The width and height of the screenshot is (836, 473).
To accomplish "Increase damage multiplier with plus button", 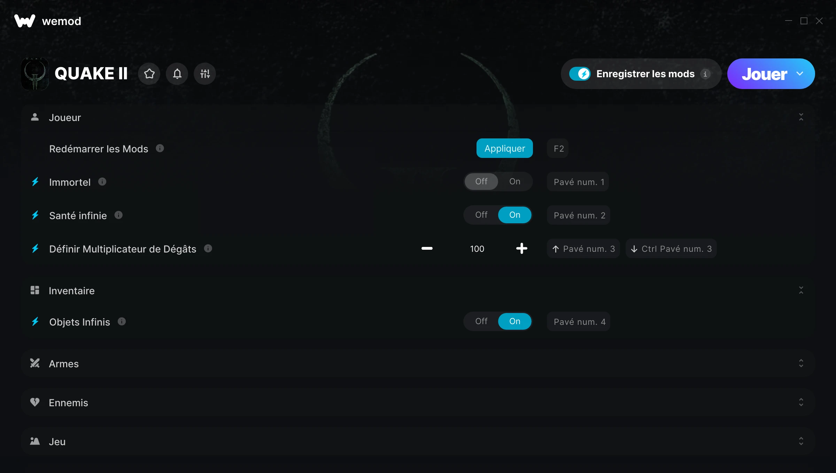I will pyautogui.click(x=522, y=248).
